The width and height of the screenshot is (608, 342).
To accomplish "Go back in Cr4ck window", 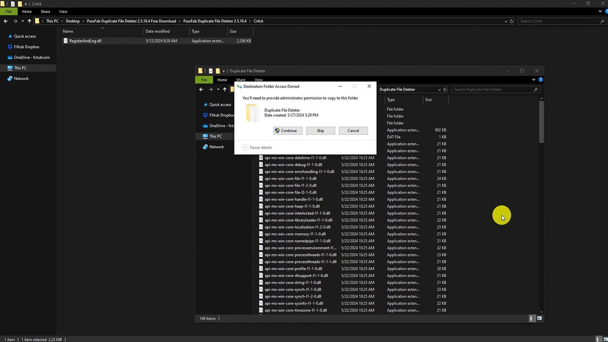I will pos(6,21).
